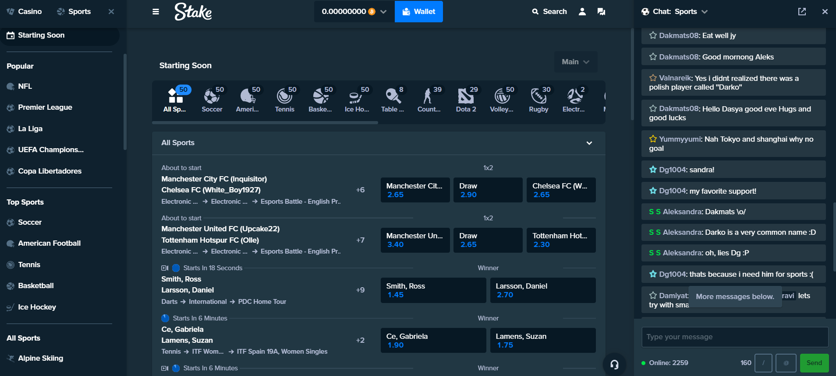Bet Smith, Ross at 1.45

point(433,290)
